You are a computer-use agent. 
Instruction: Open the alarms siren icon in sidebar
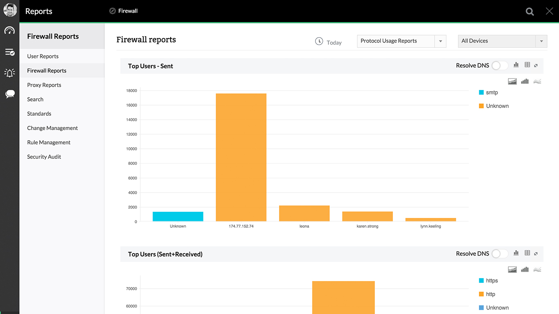[x=9, y=73]
